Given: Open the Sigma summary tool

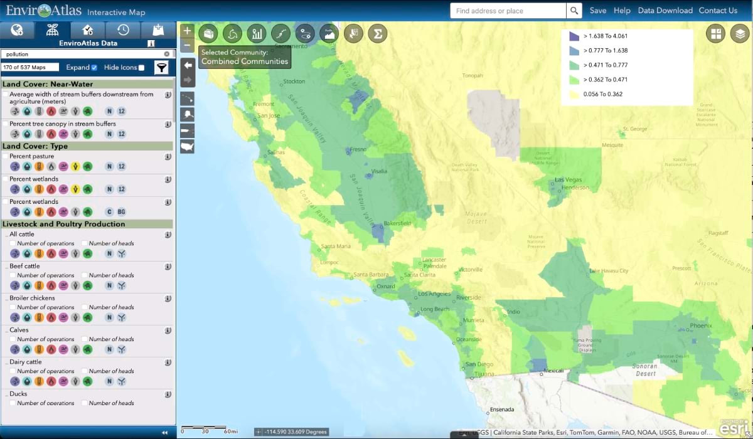Looking at the screenshot, I should point(376,33).
